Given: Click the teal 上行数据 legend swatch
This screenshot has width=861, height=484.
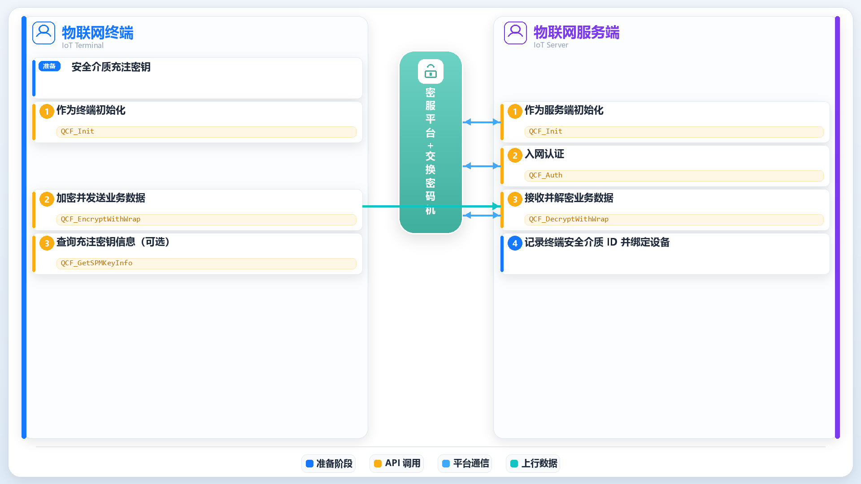Looking at the screenshot, I should 514,463.
